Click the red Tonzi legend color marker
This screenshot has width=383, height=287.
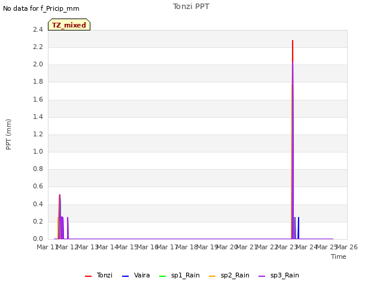pyautogui.click(x=88, y=276)
